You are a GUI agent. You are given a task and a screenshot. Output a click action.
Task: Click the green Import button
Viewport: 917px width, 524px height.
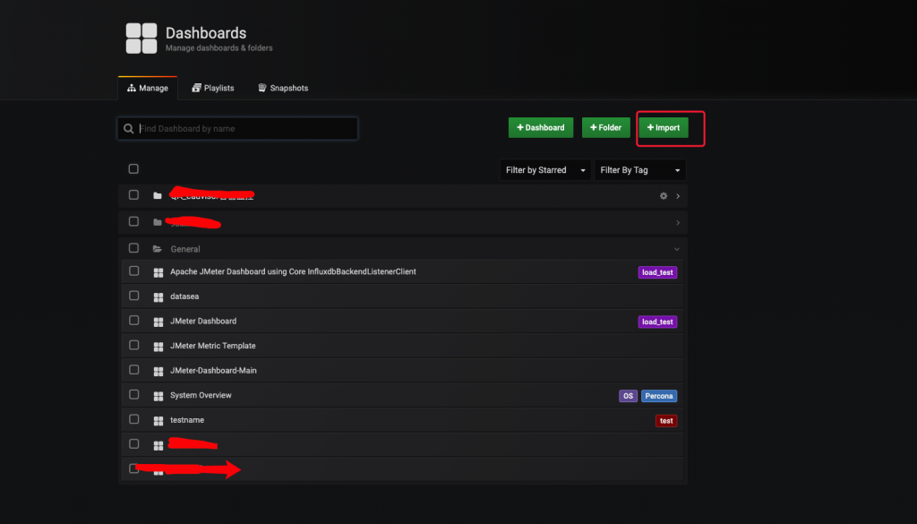pos(664,128)
